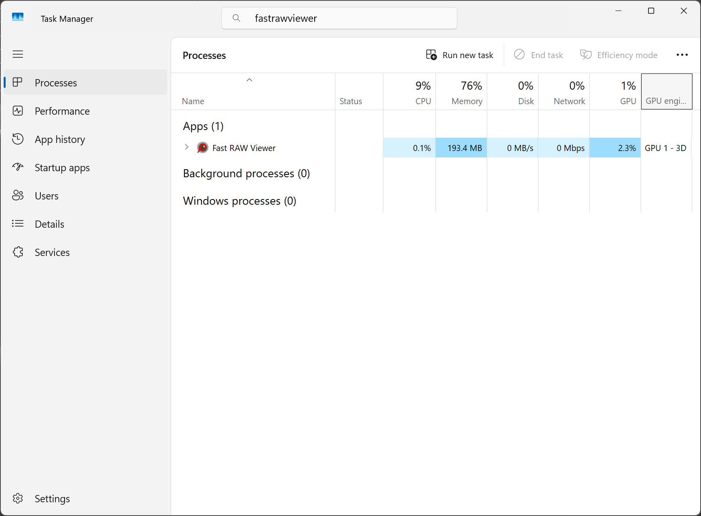Open the App history page
701x516 pixels.
(x=86, y=139)
